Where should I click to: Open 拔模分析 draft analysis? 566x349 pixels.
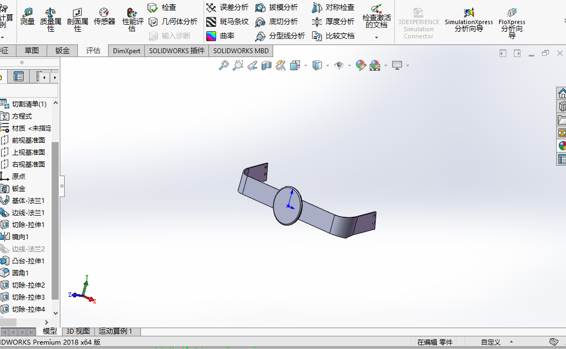[276, 7]
